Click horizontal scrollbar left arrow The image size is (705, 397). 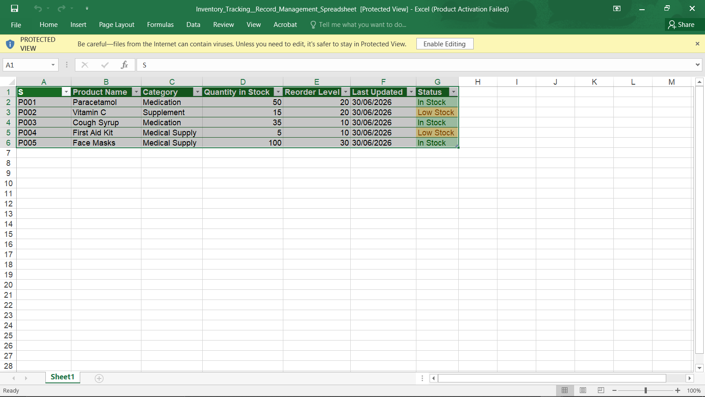434,378
